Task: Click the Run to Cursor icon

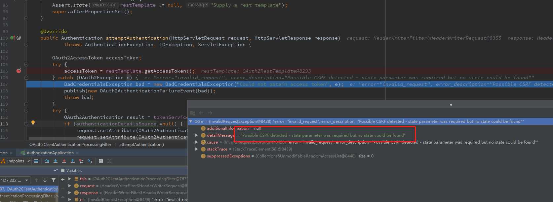Action: point(90,161)
